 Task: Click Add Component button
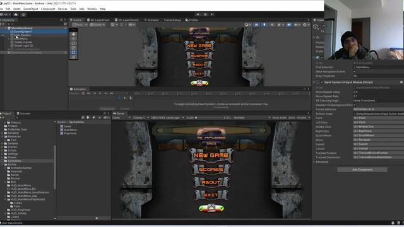(x=362, y=170)
